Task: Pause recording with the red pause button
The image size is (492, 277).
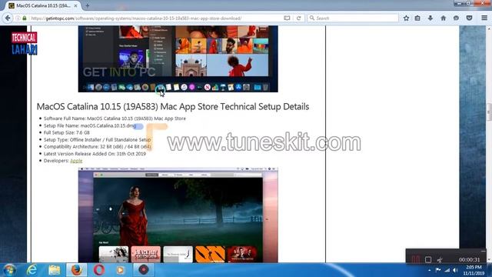Action: click(x=415, y=260)
